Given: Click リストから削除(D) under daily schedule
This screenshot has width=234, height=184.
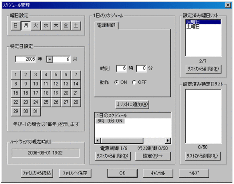Looking at the screenshot, I should [113, 156].
